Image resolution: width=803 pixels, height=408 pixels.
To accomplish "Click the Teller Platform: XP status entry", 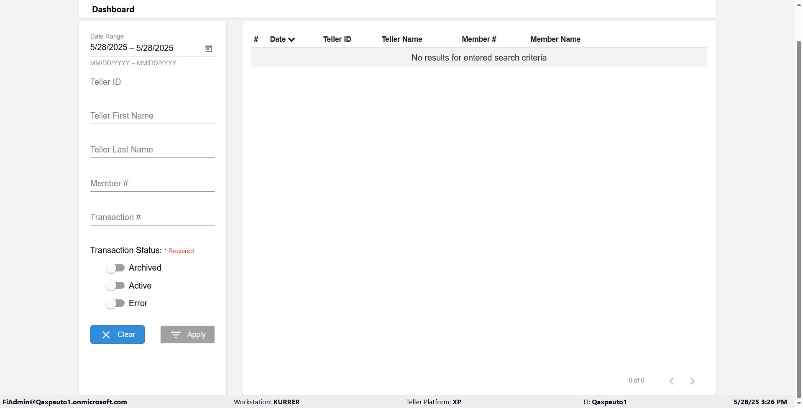I will [433, 402].
